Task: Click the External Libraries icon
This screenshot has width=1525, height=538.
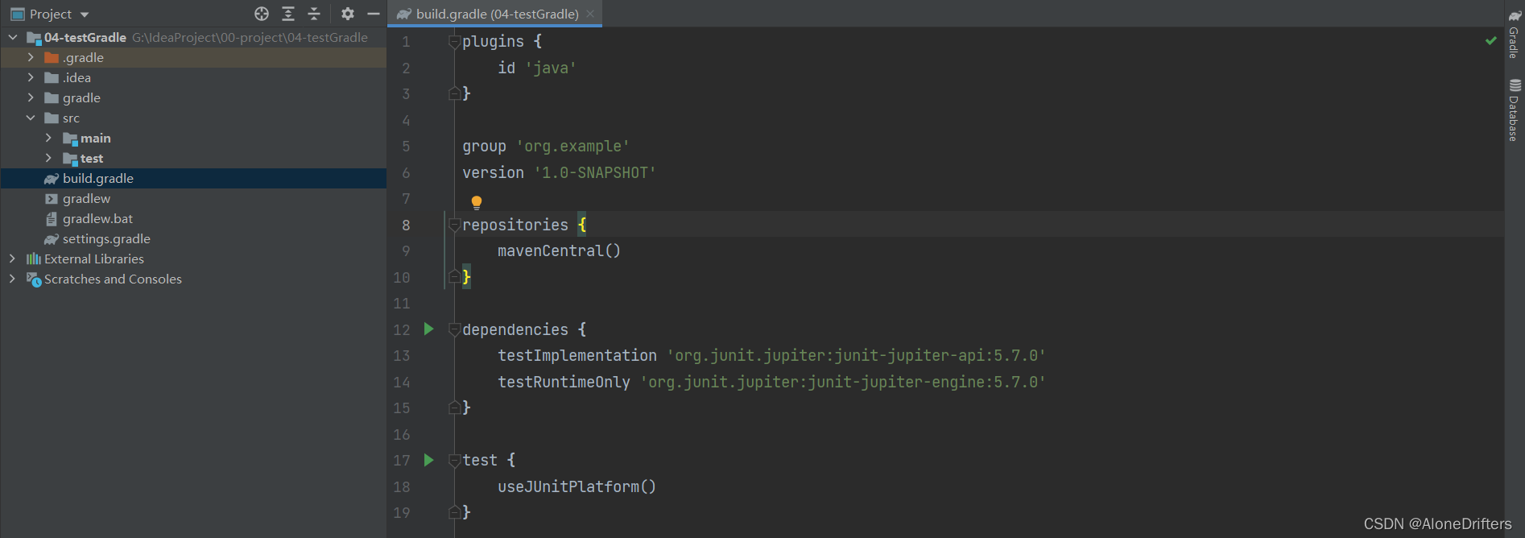Action: pos(34,259)
